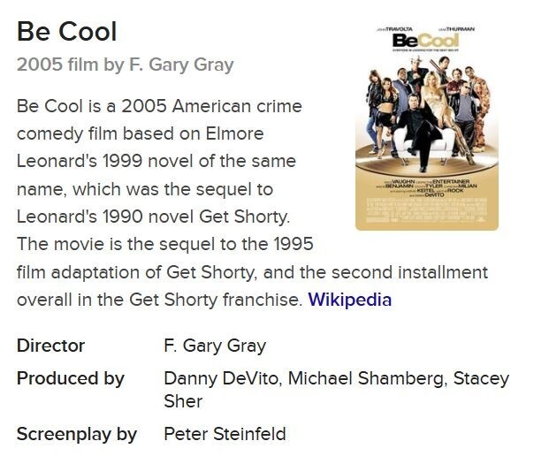Select the Be Cool title heading

67,31
